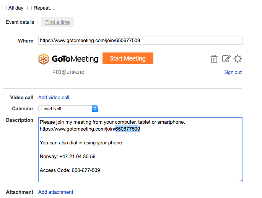Edit the meeting with the pencil icon
Image resolution: width=262 pixels, height=198 pixels.
[x=226, y=59]
